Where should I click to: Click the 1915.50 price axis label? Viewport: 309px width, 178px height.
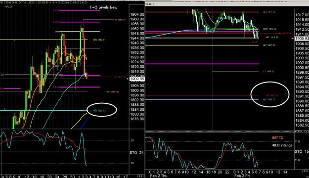(302, 20)
